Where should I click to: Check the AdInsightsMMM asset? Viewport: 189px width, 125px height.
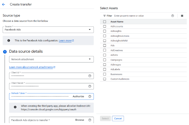coord(105,41)
